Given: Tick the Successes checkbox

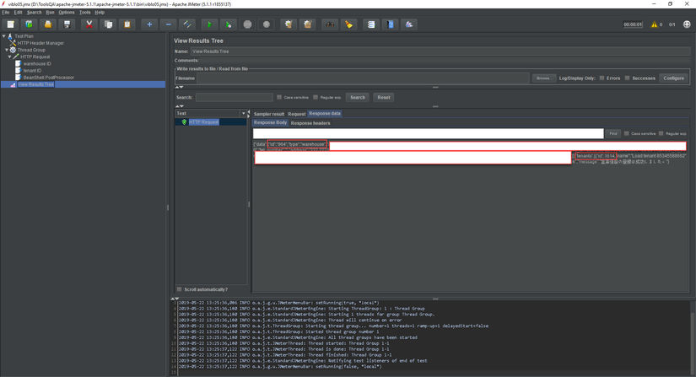Looking at the screenshot, I should coord(628,78).
